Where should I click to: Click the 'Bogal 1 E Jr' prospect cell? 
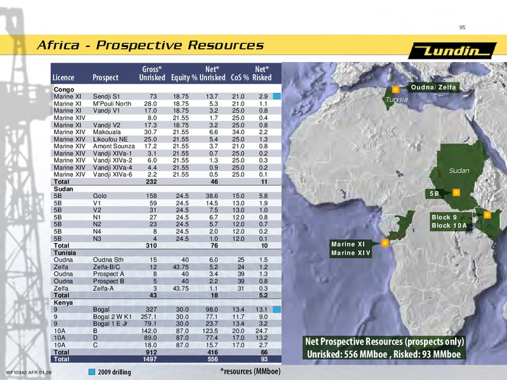pyautogui.click(x=110, y=324)
